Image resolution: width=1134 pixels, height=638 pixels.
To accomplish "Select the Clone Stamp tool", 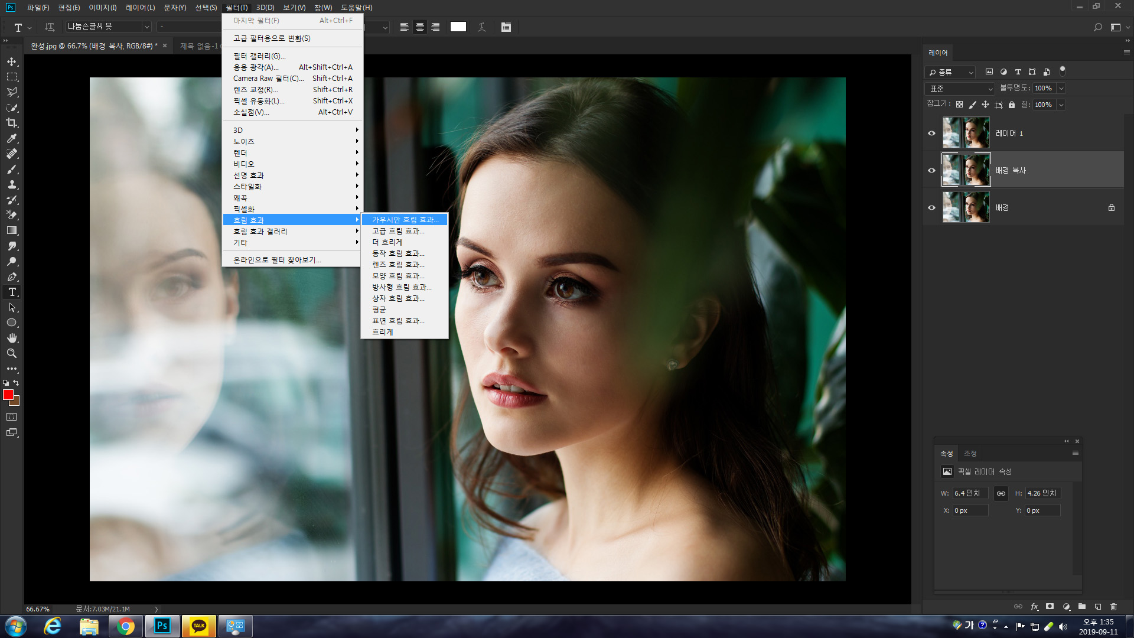I will (x=12, y=184).
